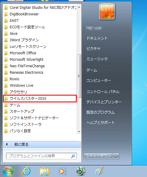The image size is (147, 177).
Task: Click the program list scrollbar thumb
Action: [79, 76]
